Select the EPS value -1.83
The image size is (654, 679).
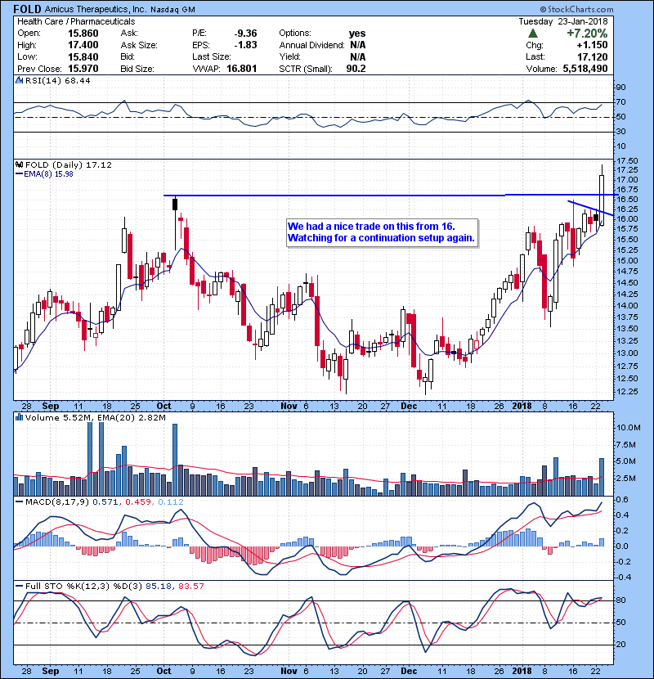pos(245,45)
